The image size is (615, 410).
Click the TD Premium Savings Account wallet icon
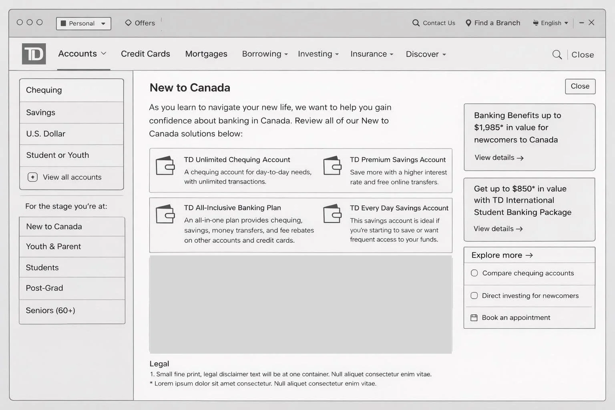332,165
